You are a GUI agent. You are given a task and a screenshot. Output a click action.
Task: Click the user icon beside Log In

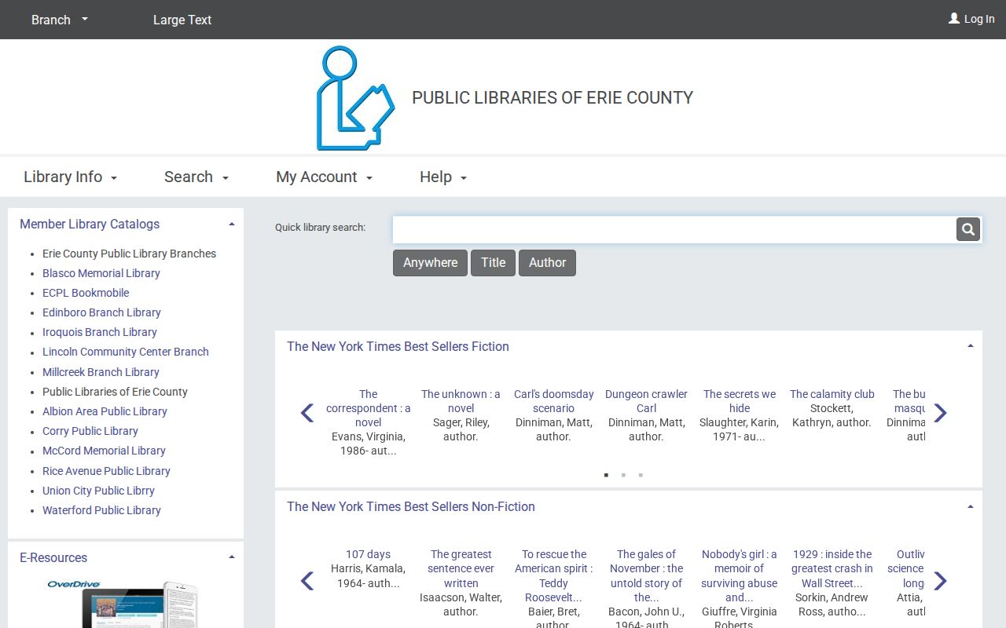[954, 18]
